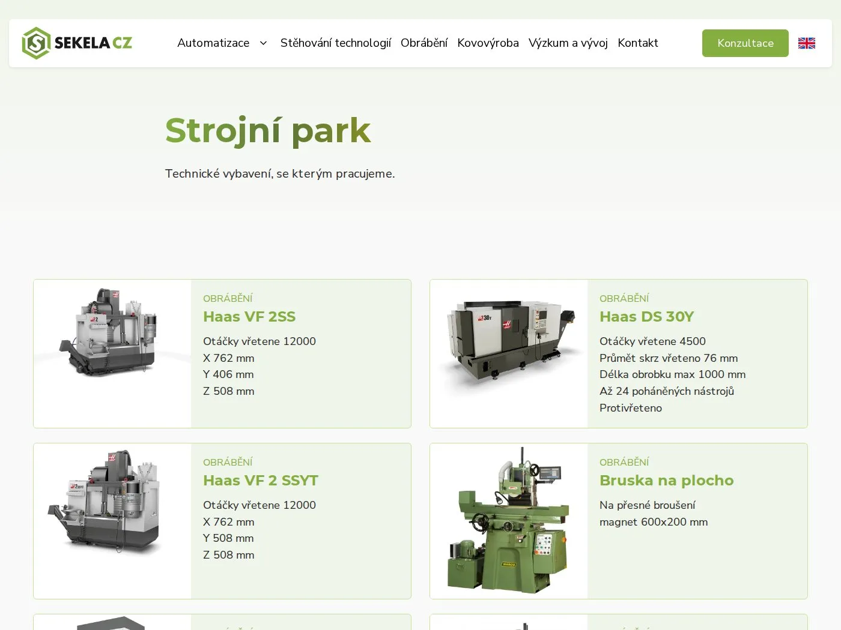The width and height of the screenshot is (841, 630).
Task: Click 'Až 24 poháněných nástrojů' text
Action: 667,391
